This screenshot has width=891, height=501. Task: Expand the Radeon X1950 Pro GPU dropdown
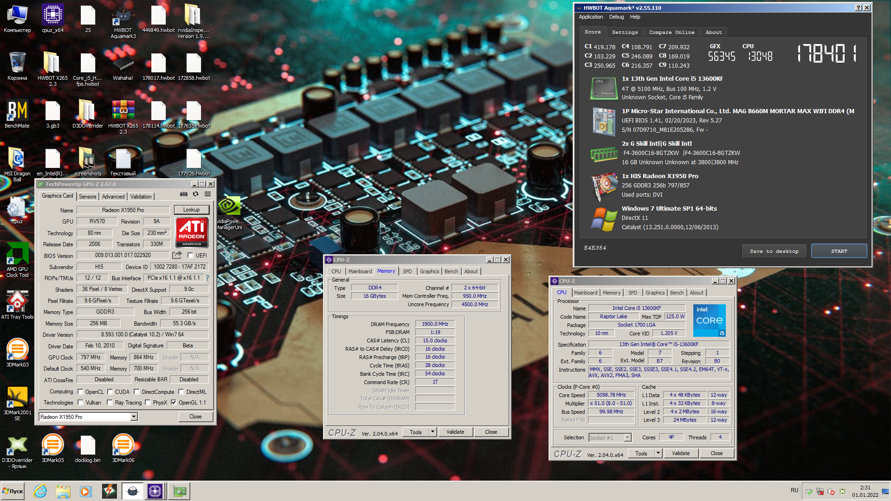(x=134, y=417)
